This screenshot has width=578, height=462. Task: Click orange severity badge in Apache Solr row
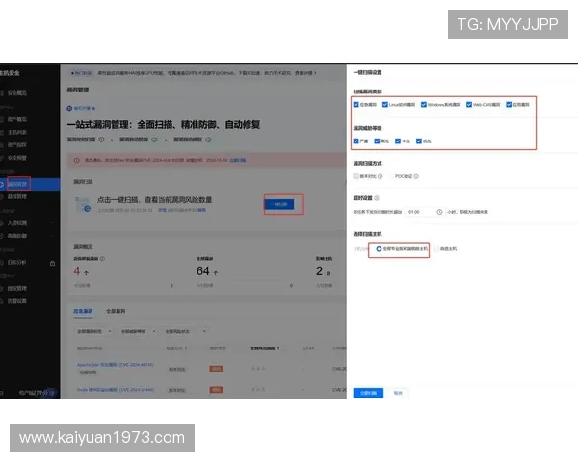217,369
